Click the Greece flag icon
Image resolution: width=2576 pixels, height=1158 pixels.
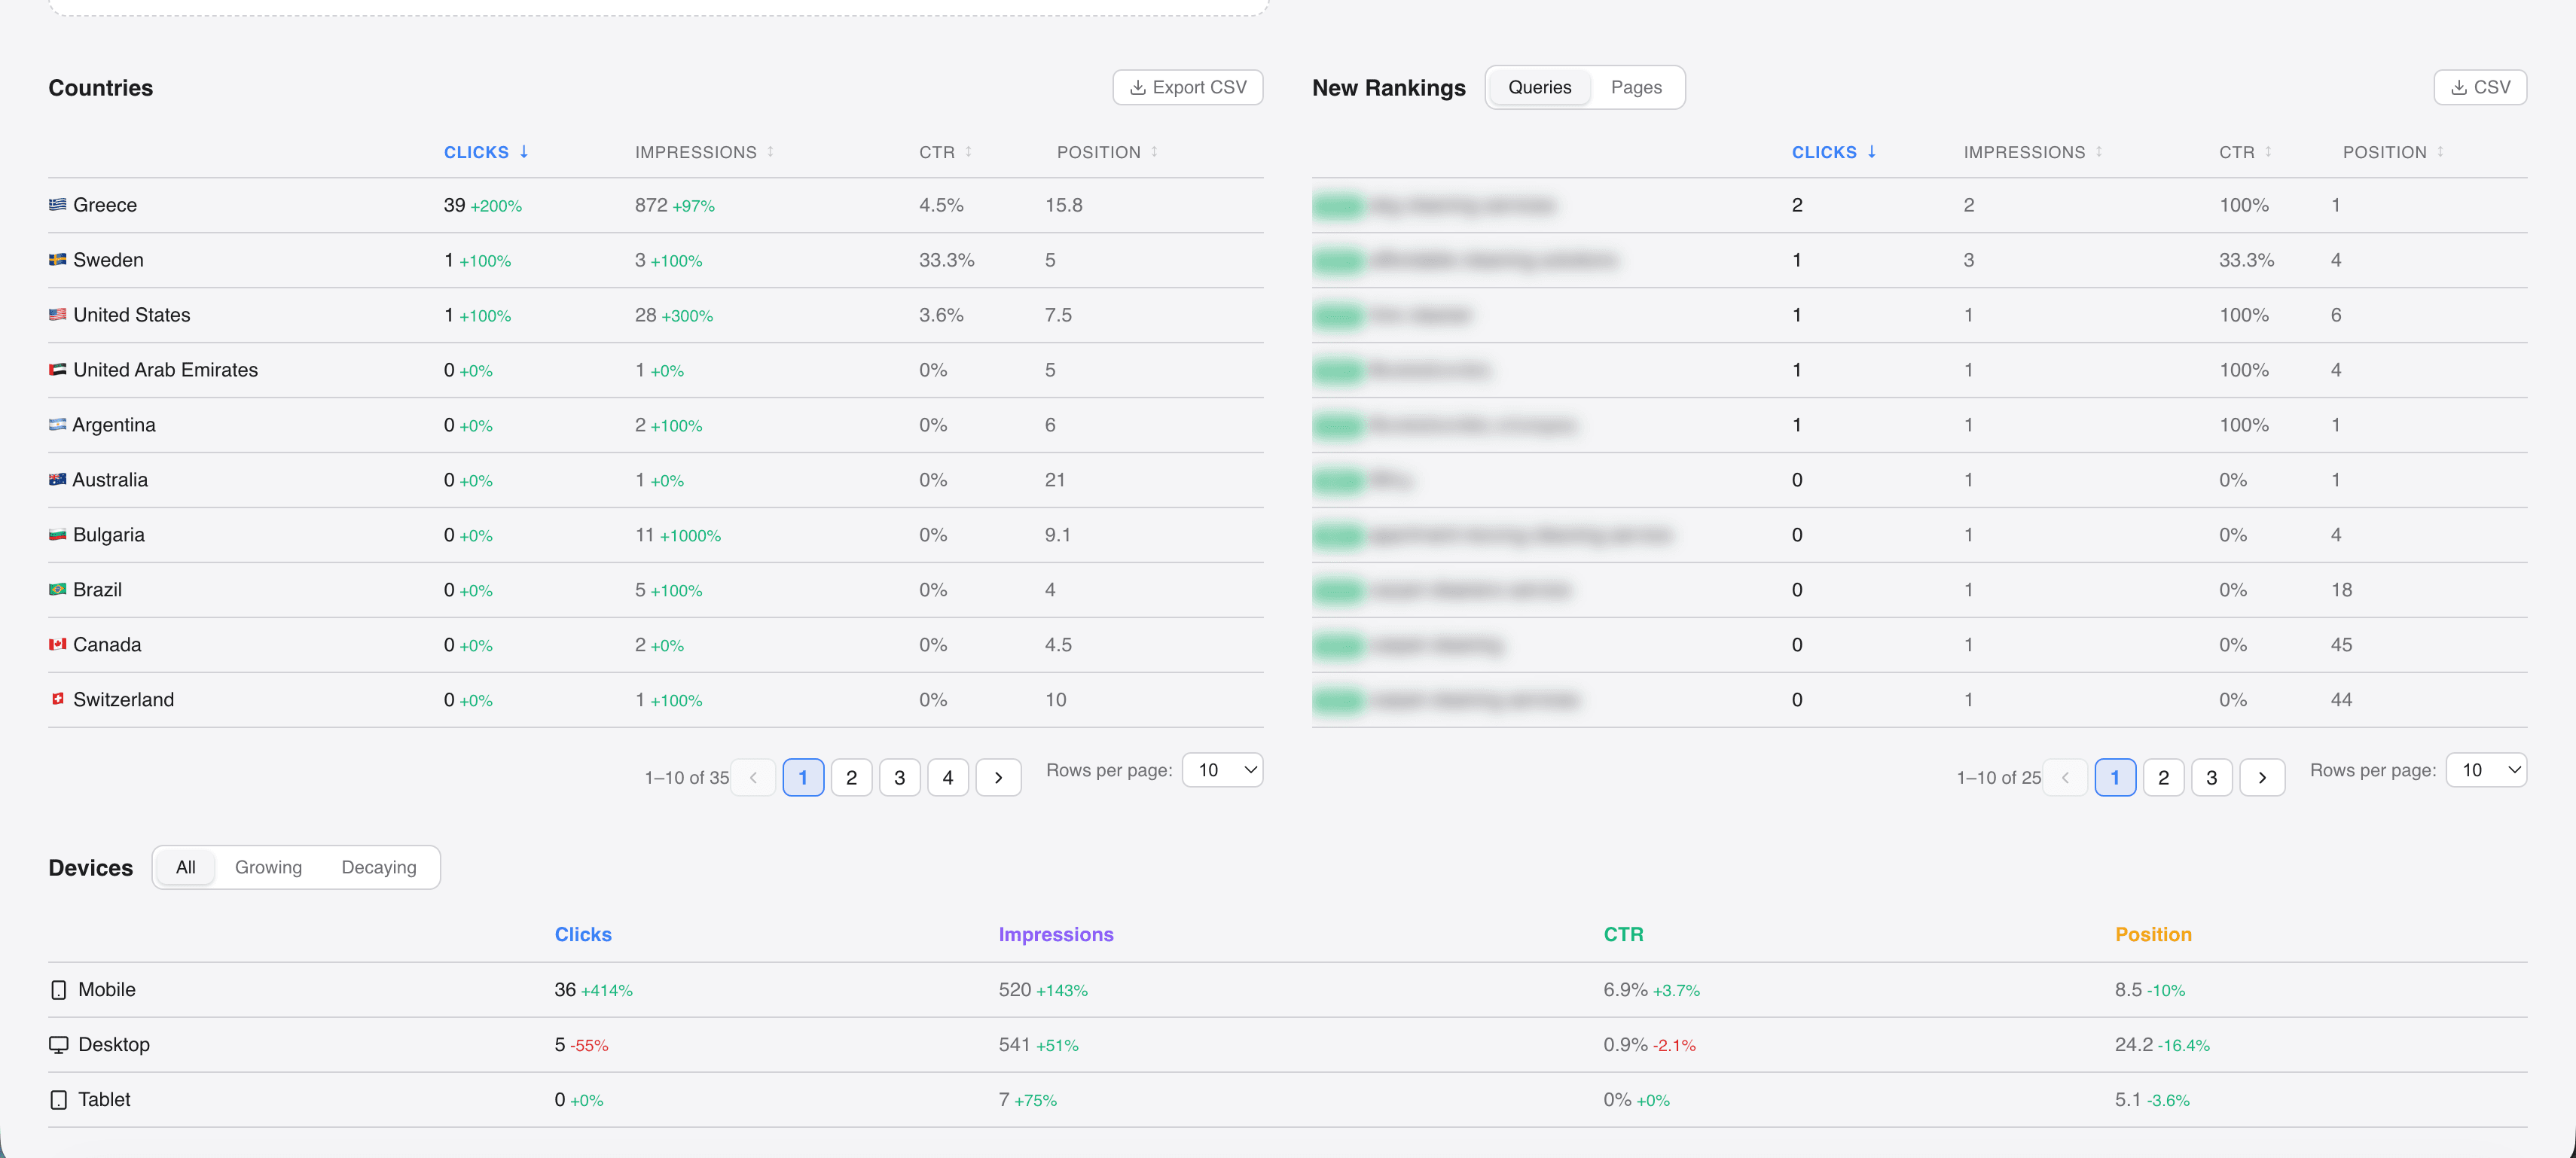pyautogui.click(x=58, y=205)
